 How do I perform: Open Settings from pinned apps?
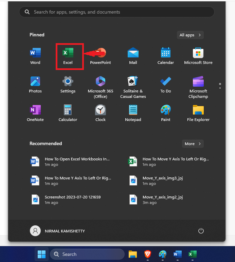68,85
